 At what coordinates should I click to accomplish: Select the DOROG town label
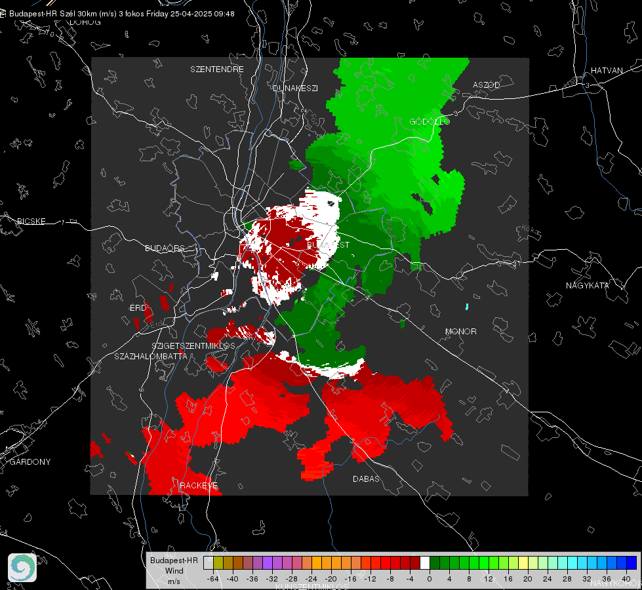point(85,22)
